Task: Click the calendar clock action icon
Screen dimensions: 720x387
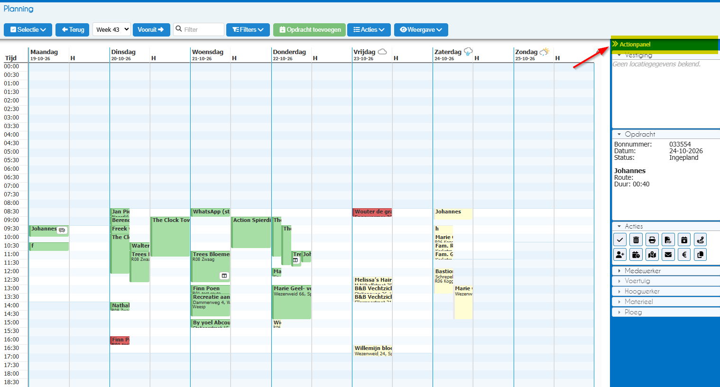Action: click(636, 255)
